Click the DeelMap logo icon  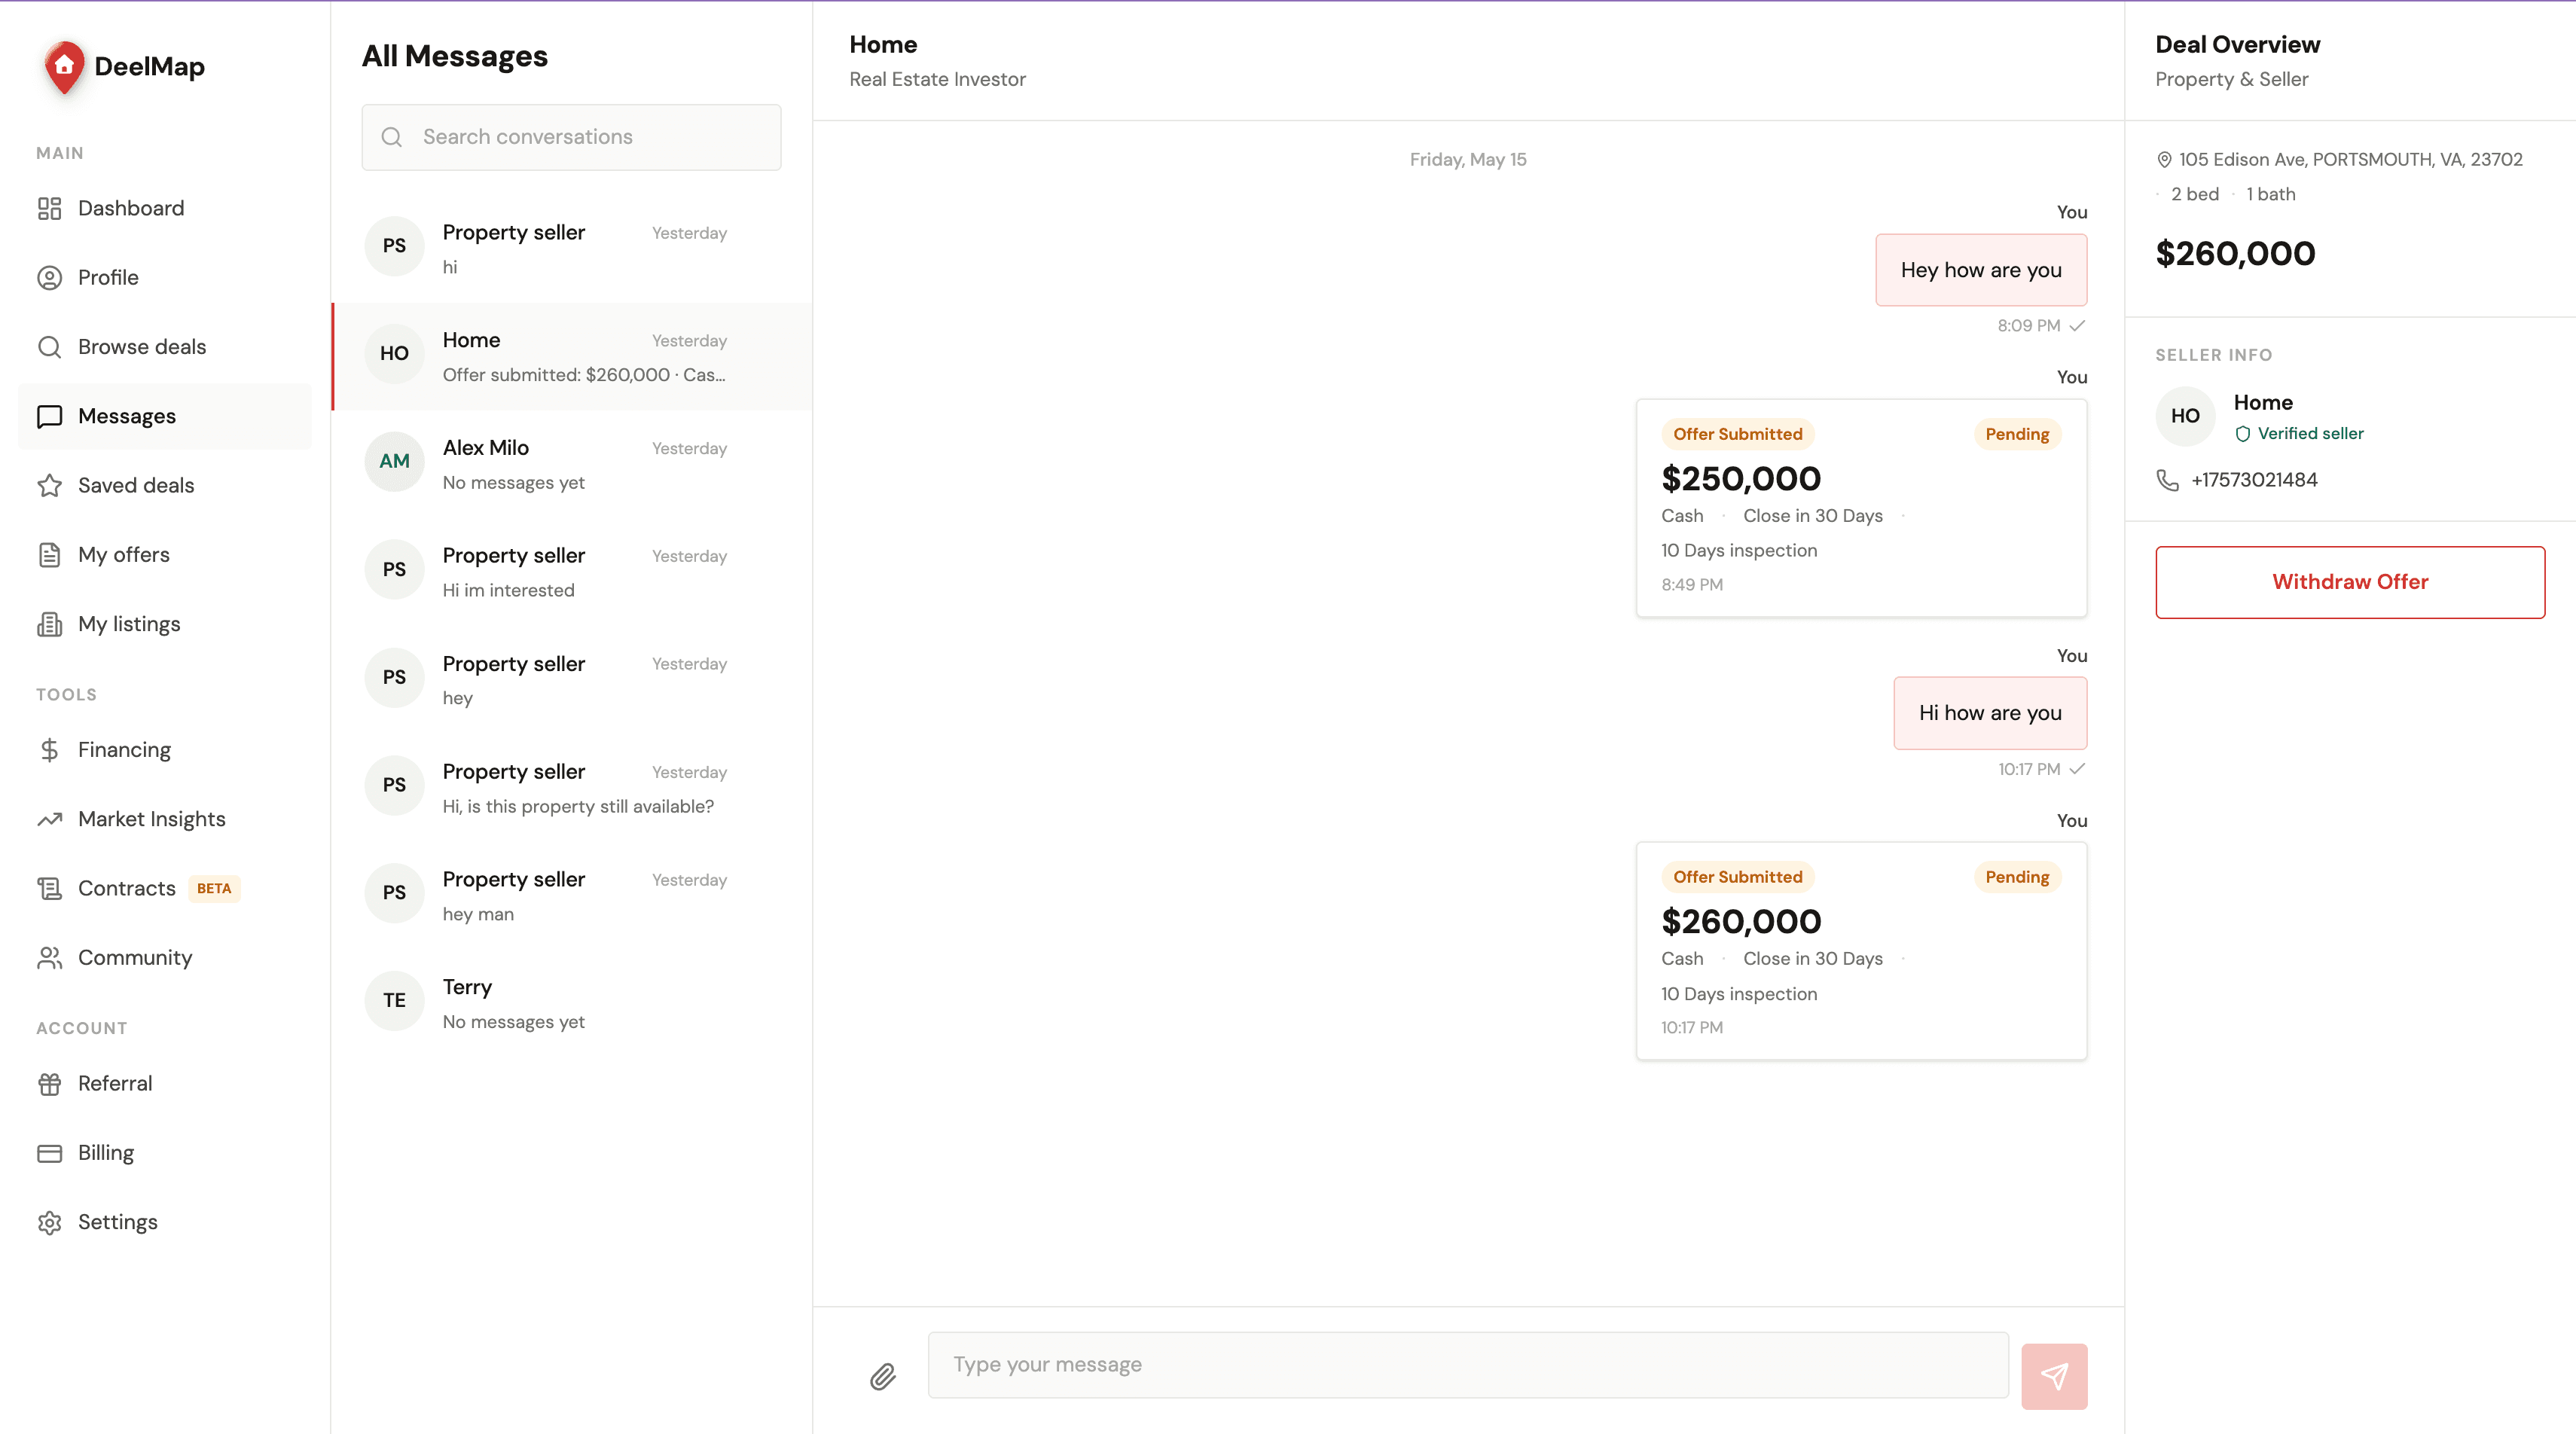64,67
